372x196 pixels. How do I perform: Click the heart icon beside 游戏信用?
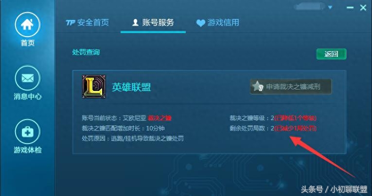point(200,23)
